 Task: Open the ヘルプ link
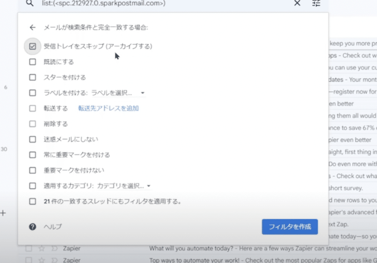[53, 227]
